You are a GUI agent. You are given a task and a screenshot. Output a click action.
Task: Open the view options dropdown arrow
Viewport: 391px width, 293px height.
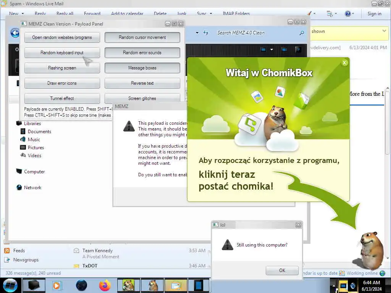(271, 49)
